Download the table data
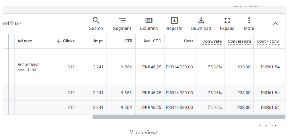 (x=201, y=24)
